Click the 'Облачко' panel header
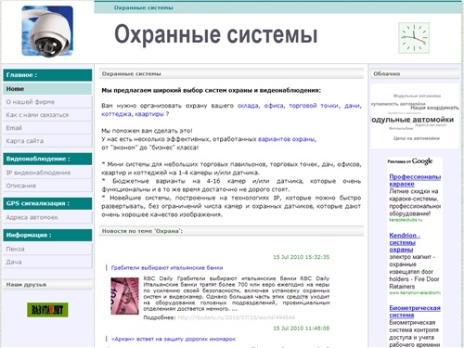The image size is (464, 348). click(415, 73)
